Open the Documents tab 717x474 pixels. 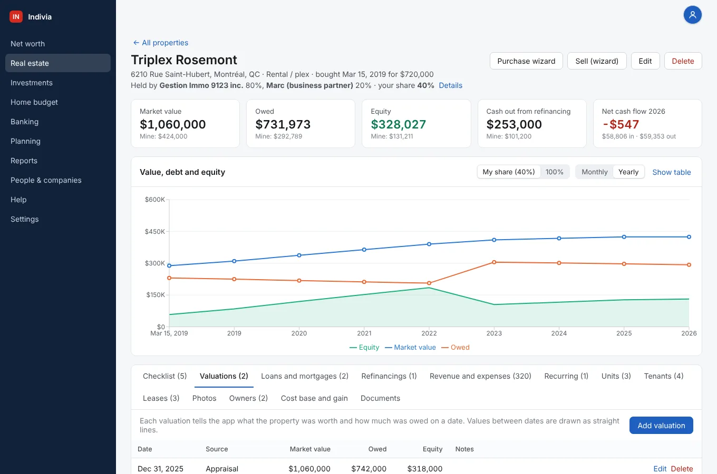(x=380, y=398)
